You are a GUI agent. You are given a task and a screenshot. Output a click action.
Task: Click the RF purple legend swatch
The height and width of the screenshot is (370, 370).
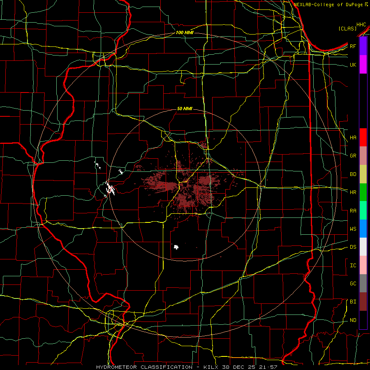point(363,46)
